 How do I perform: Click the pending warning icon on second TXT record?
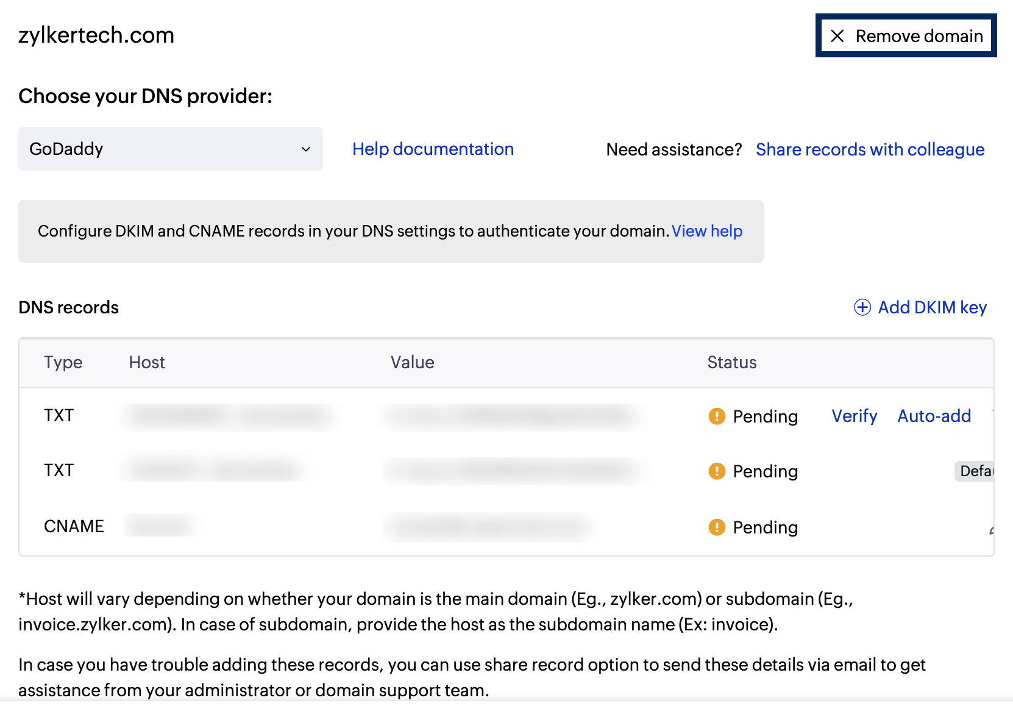pyautogui.click(x=717, y=471)
